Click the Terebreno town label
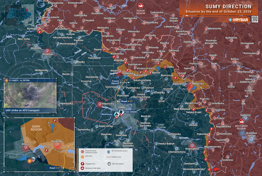The height and width of the screenshot is (176, 262). click(x=227, y=160)
